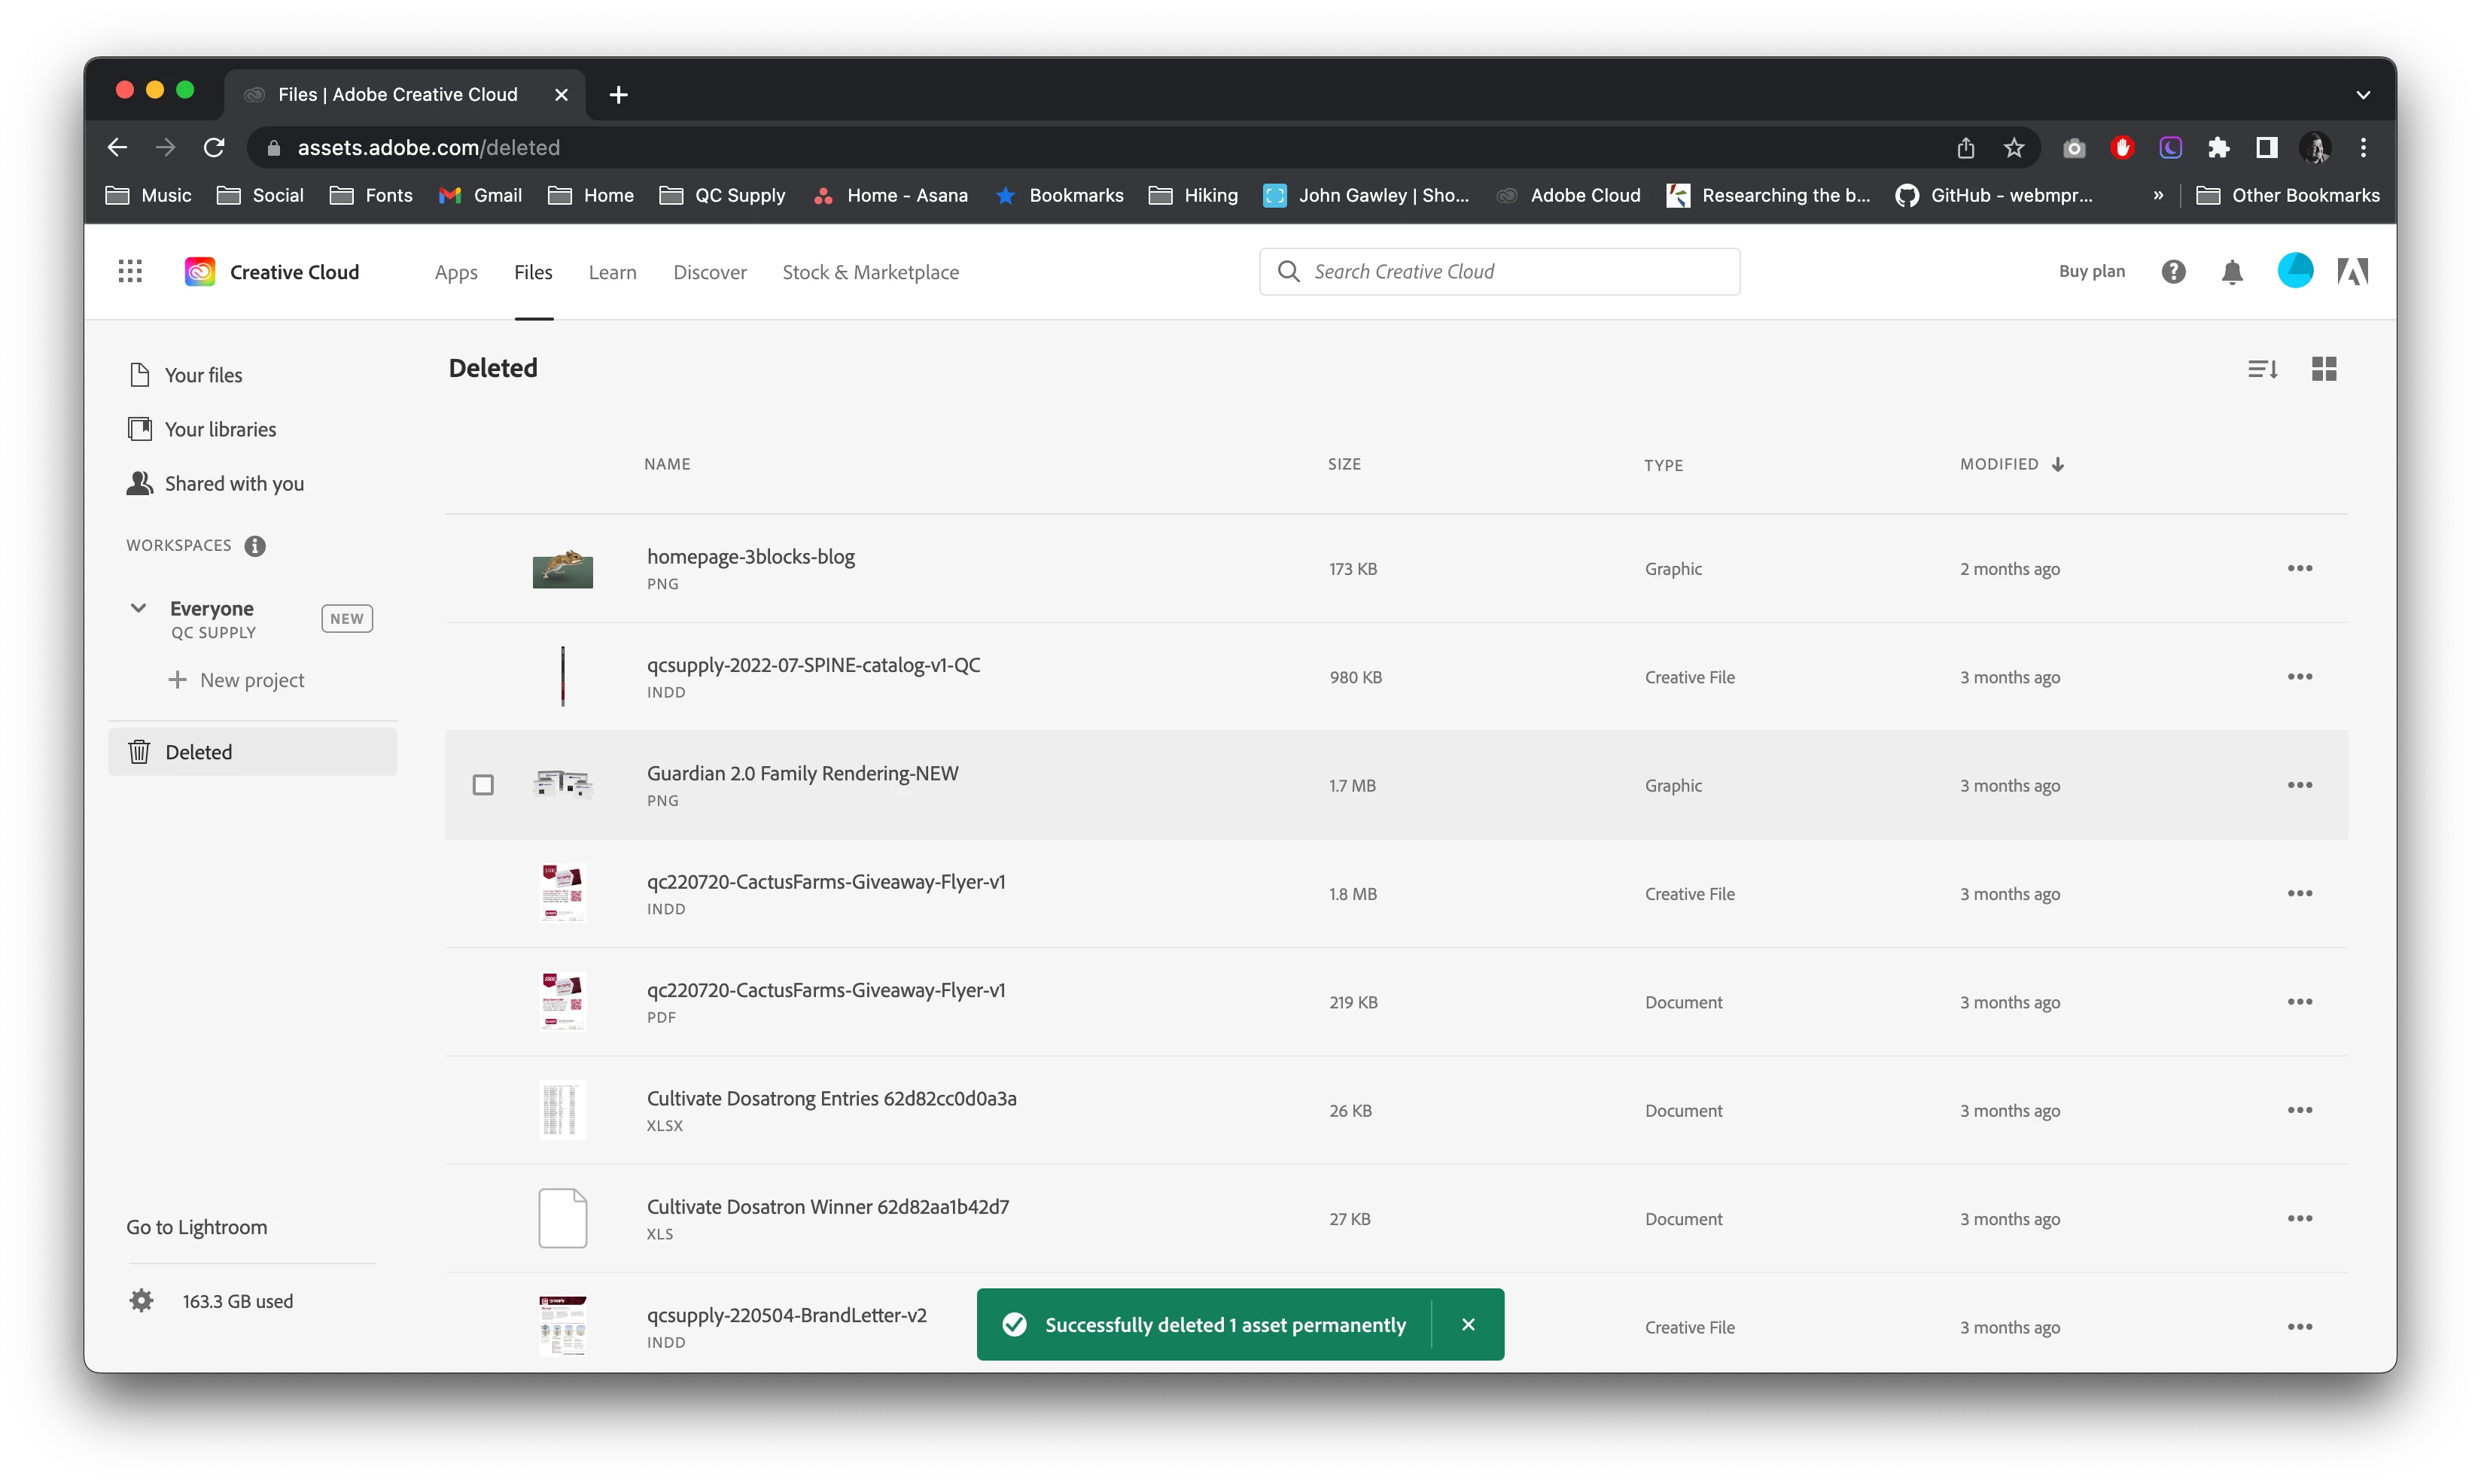Open more options for Cultivate Dosatron Winner file
Screen dimensions: 2481x1484
click(x=2299, y=1218)
